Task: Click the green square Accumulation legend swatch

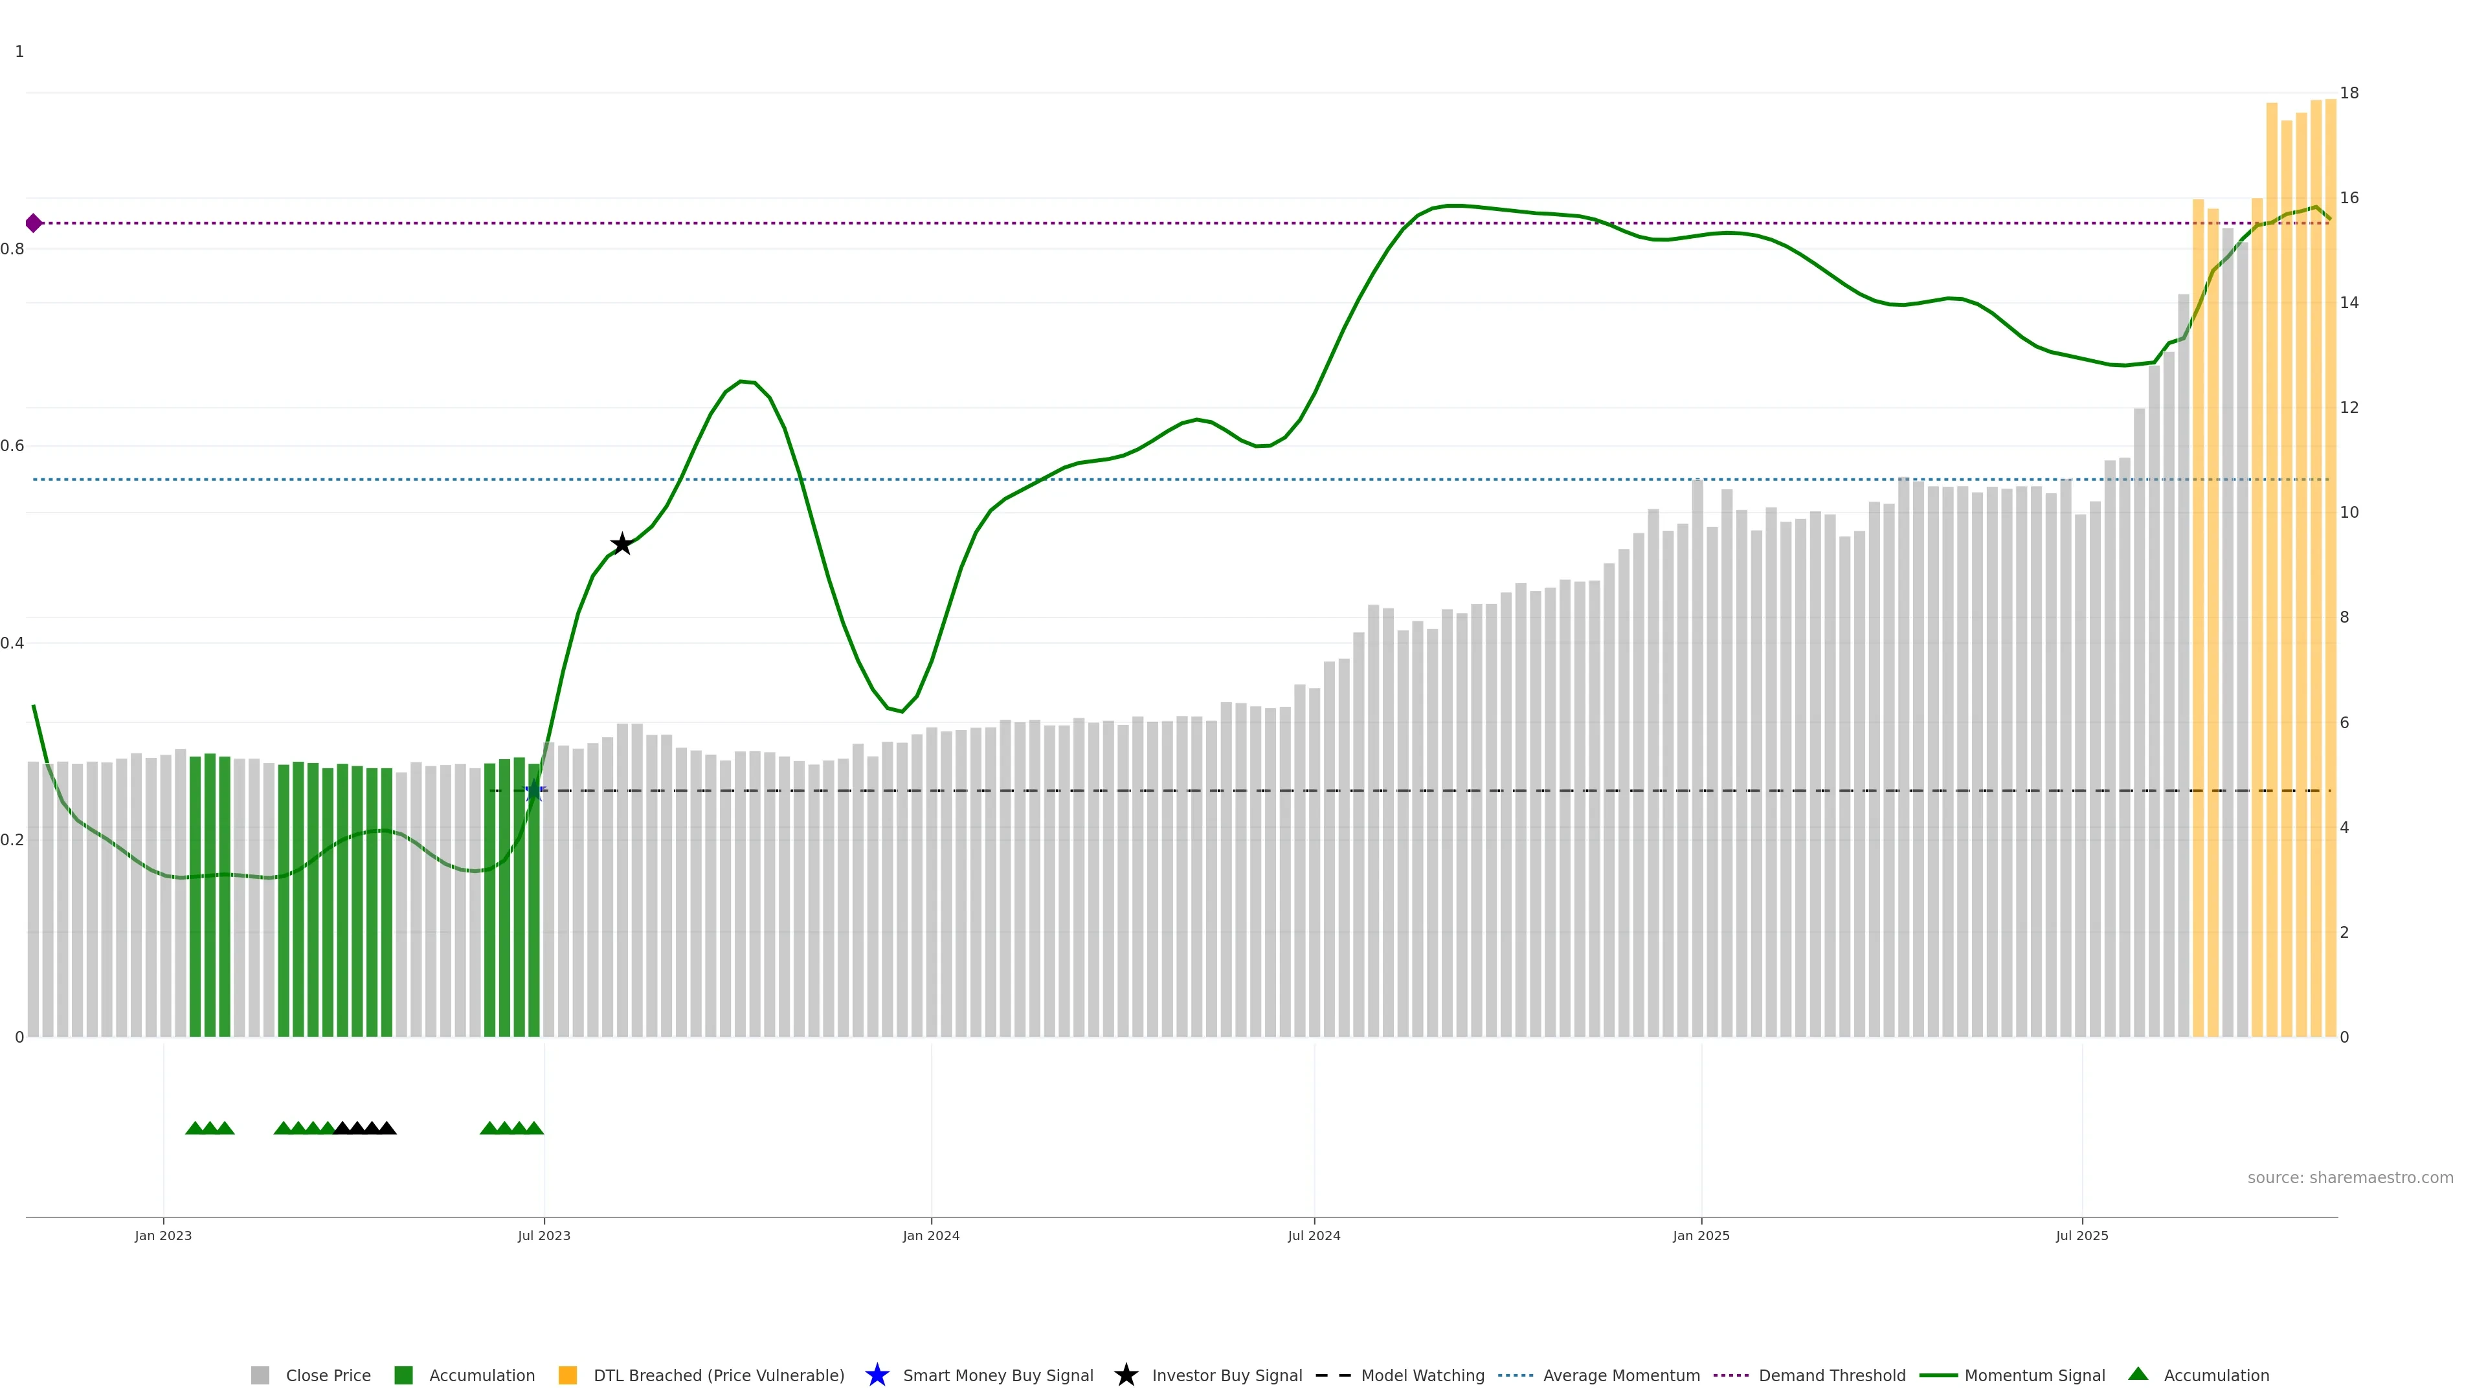Action: point(403,1375)
